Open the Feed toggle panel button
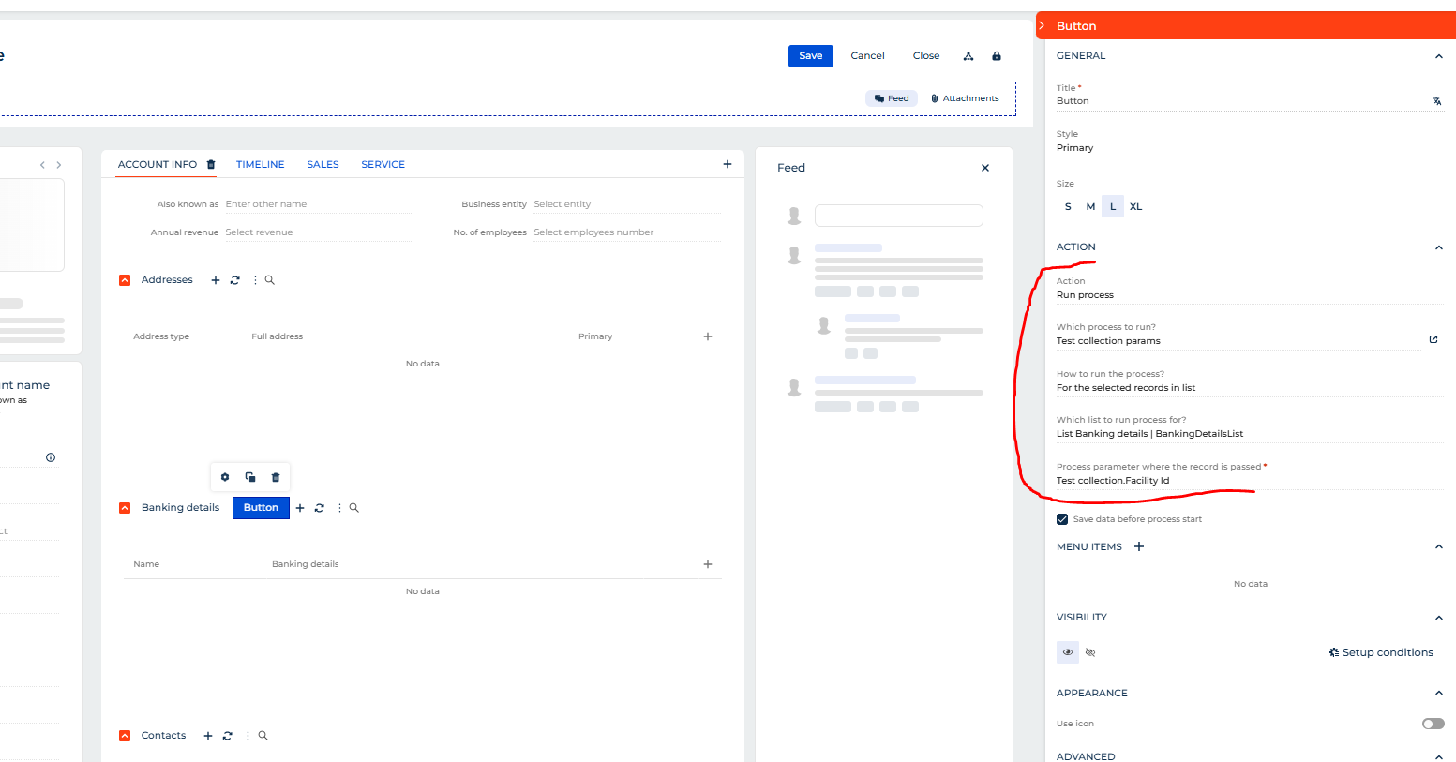Screen dimensions: 1456x762 click(x=892, y=98)
